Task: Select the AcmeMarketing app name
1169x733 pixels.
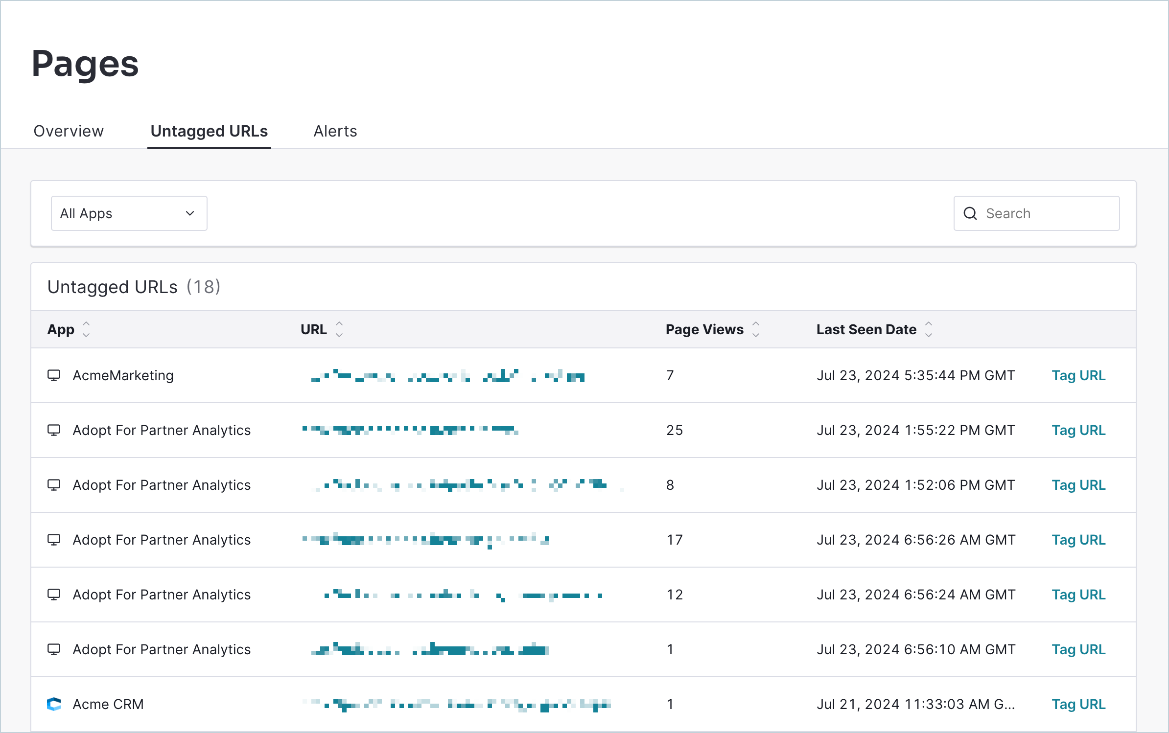Action: (x=123, y=375)
